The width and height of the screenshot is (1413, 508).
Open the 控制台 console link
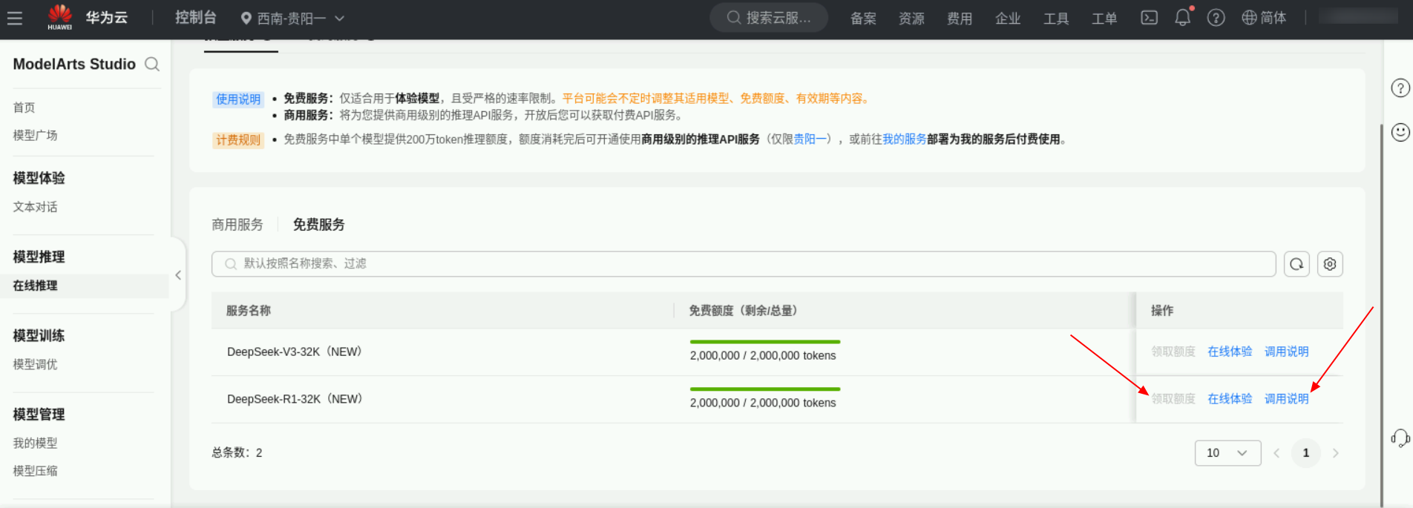(x=196, y=17)
